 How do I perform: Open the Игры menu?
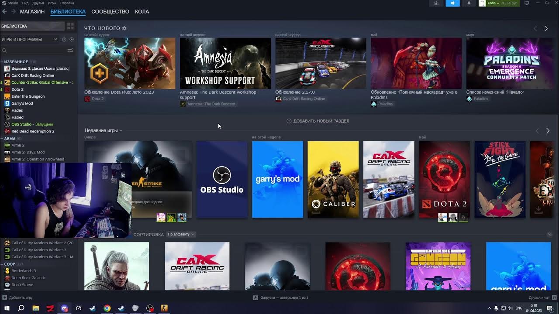click(52, 3)
